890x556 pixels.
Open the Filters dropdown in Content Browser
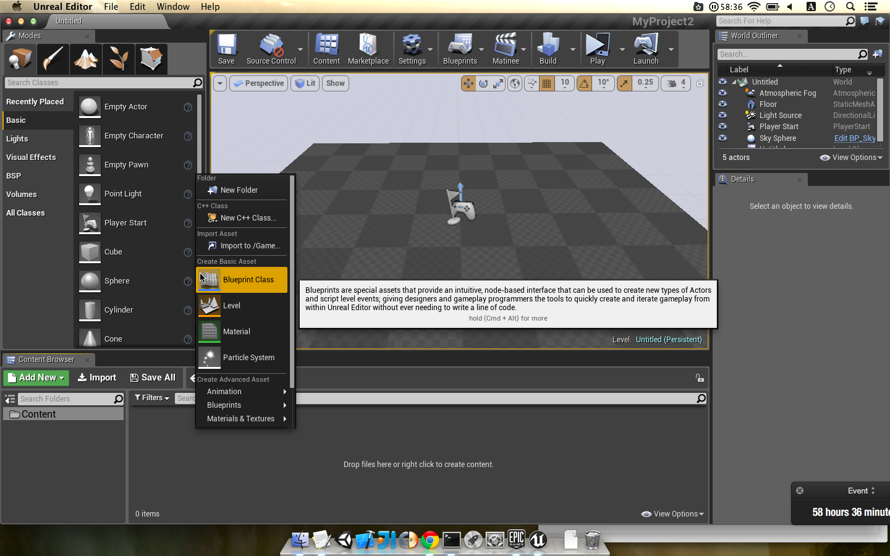[x=151, y=398]
